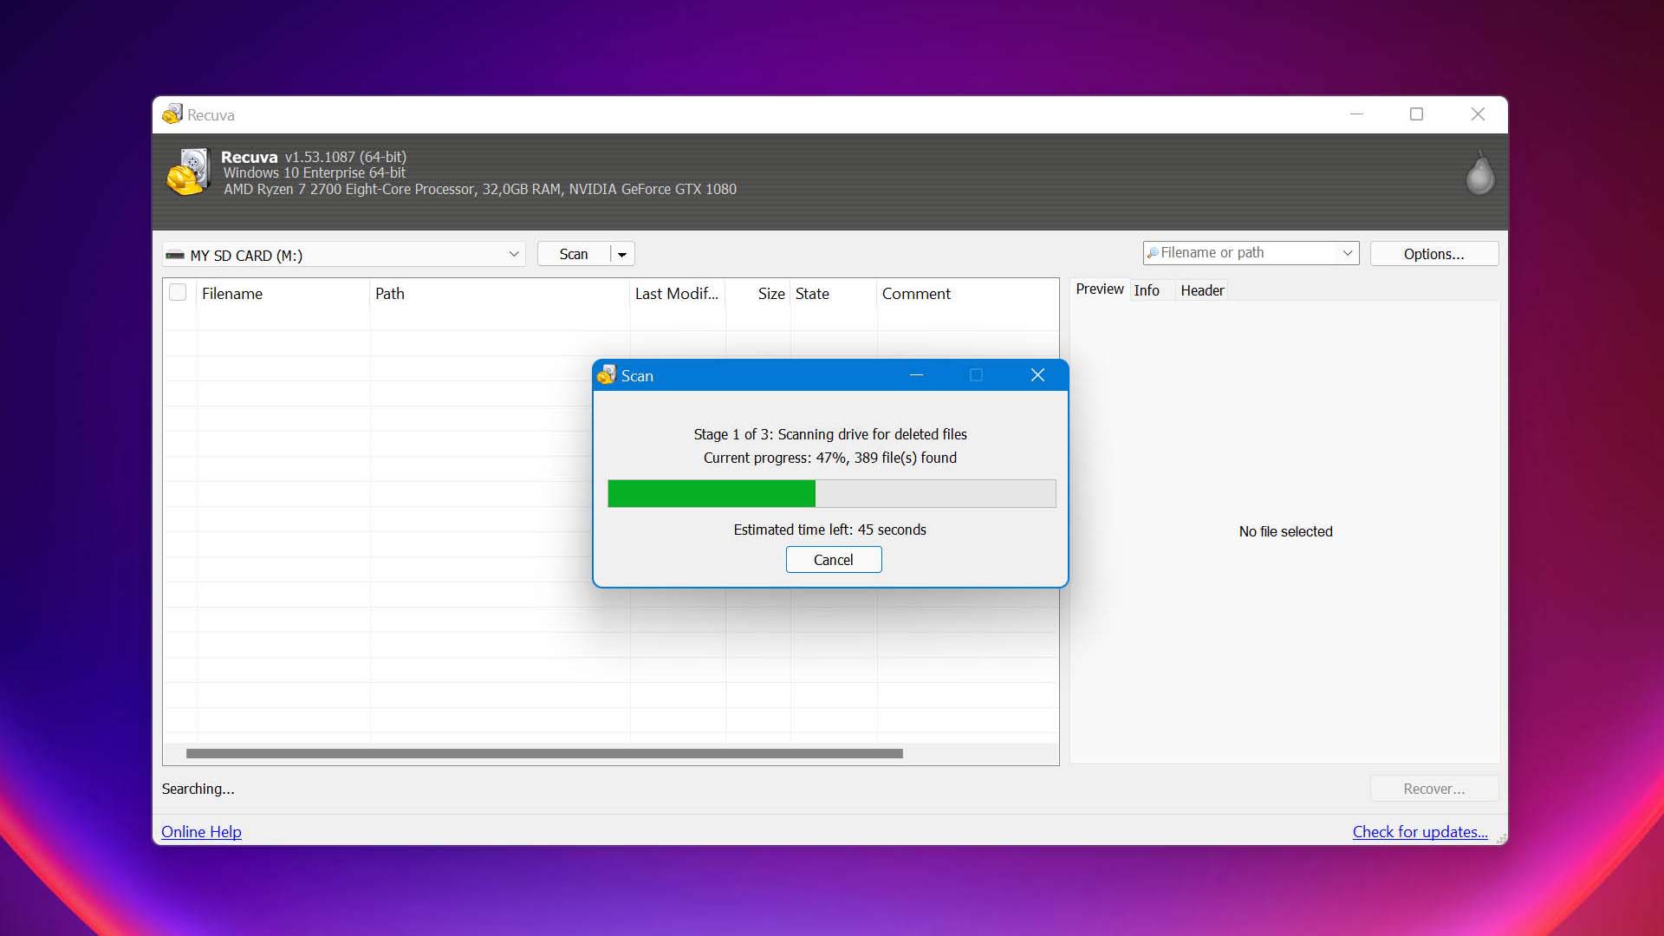Viewport: 1664px width, 936px height.
Task: Toggle the select-all files checkbox
Action: point(178,293)
